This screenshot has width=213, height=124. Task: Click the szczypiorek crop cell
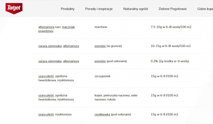(x=102, y=76)
